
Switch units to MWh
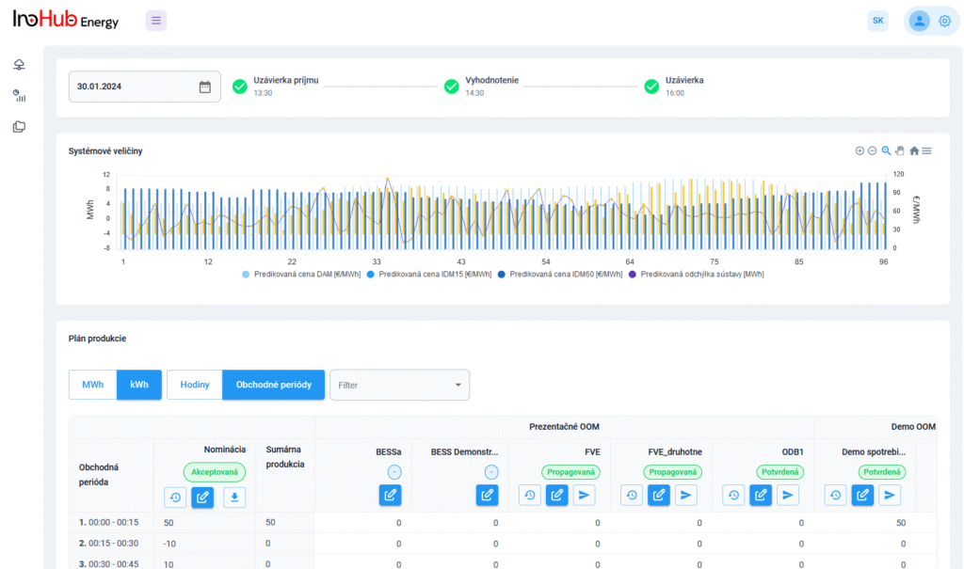click(x=92, y=385)
